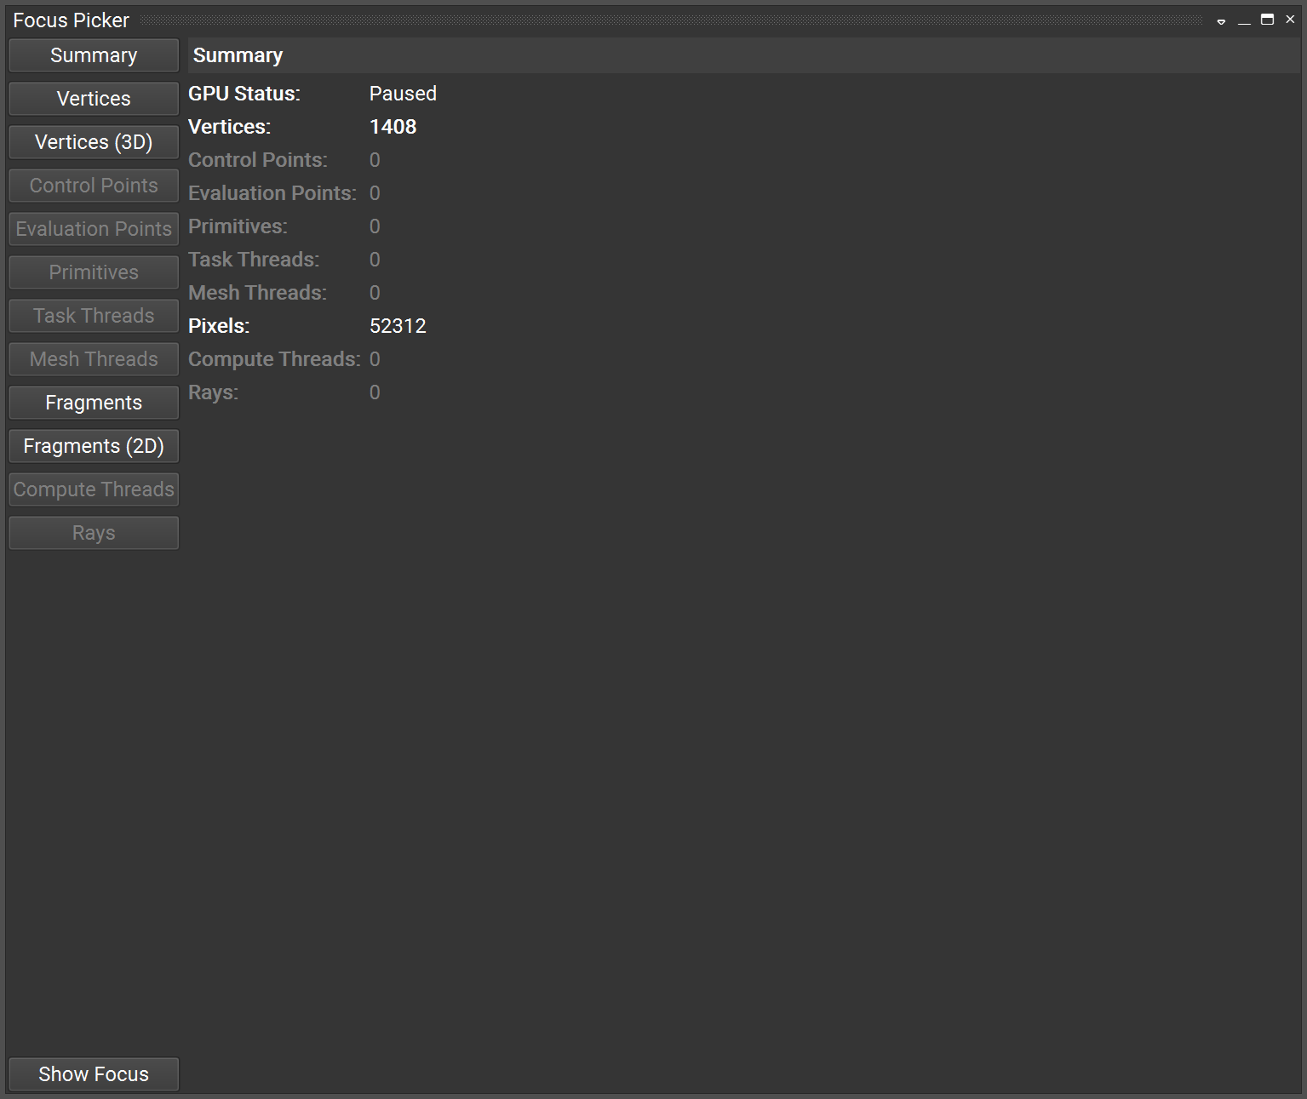Open the Primitives view
The height and width of the screenshot is (1099, 1307).
click(93, 272)
